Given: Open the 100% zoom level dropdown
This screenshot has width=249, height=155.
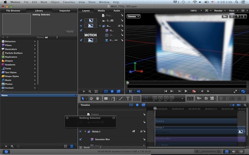Looking at the screenshot, I should pyautogui.click(x=196, y=11).
